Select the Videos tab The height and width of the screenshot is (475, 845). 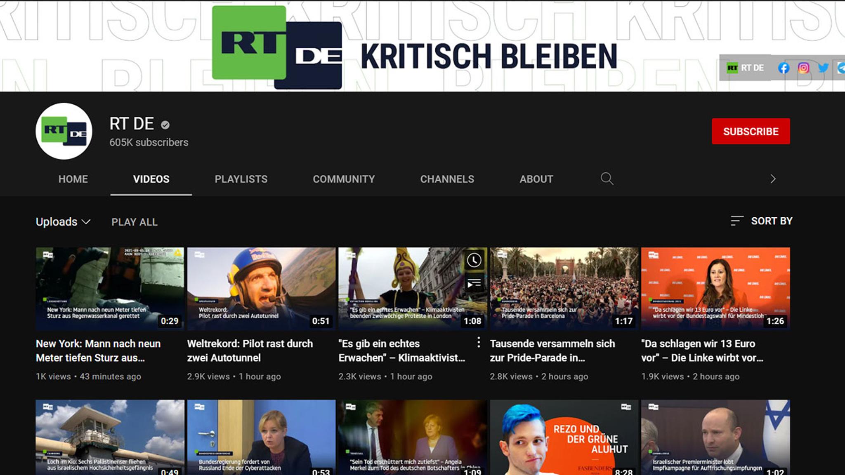[x=151, y=179]
